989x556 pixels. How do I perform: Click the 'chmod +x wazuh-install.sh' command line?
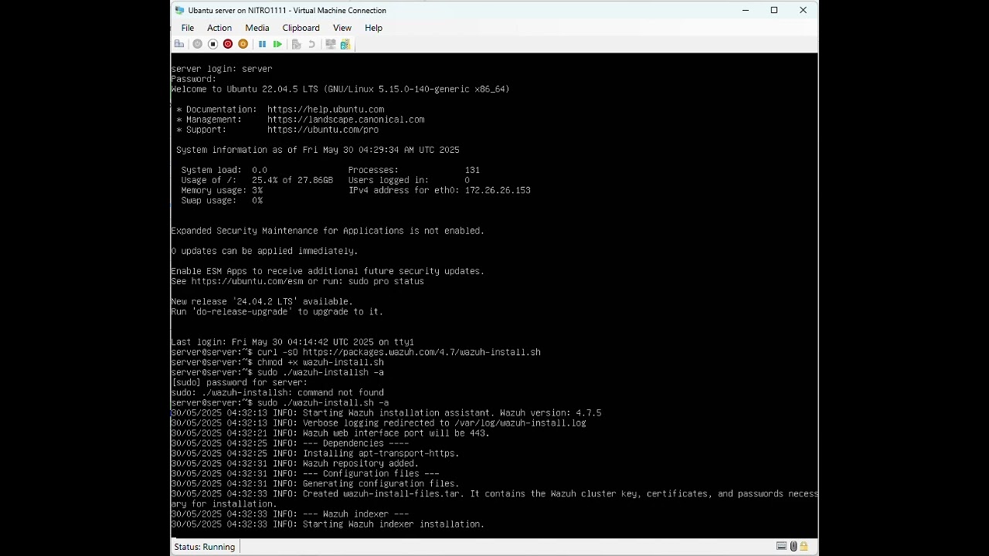pos(277,362)
